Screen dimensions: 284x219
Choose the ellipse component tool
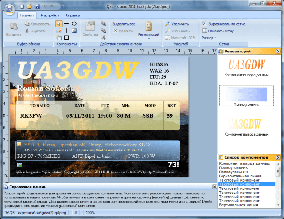click(74, 24)
